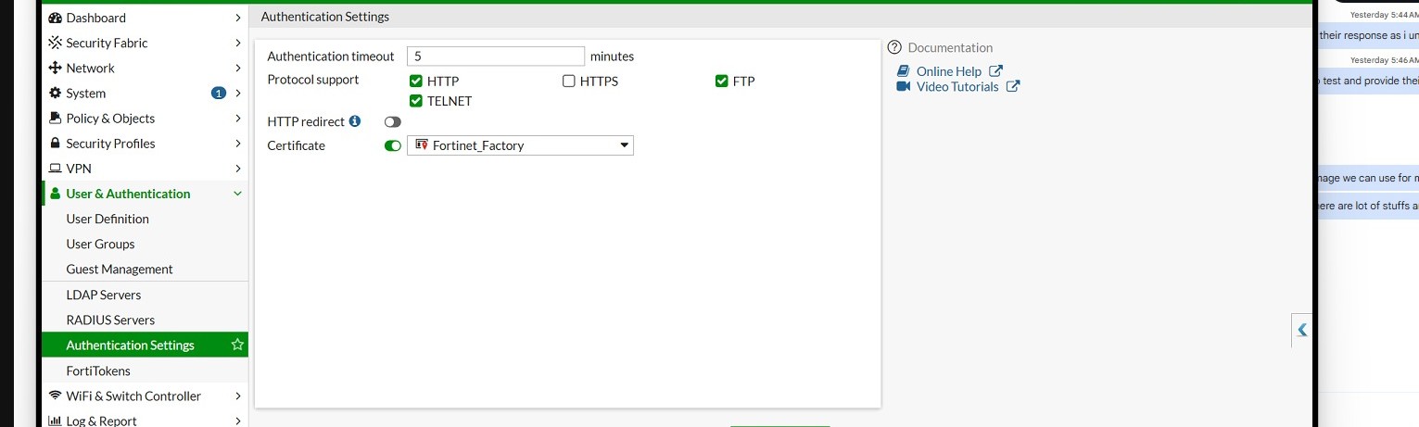
Task: Open the Fortinet_Factory certificate dropdown
Action: pos(520,145)
